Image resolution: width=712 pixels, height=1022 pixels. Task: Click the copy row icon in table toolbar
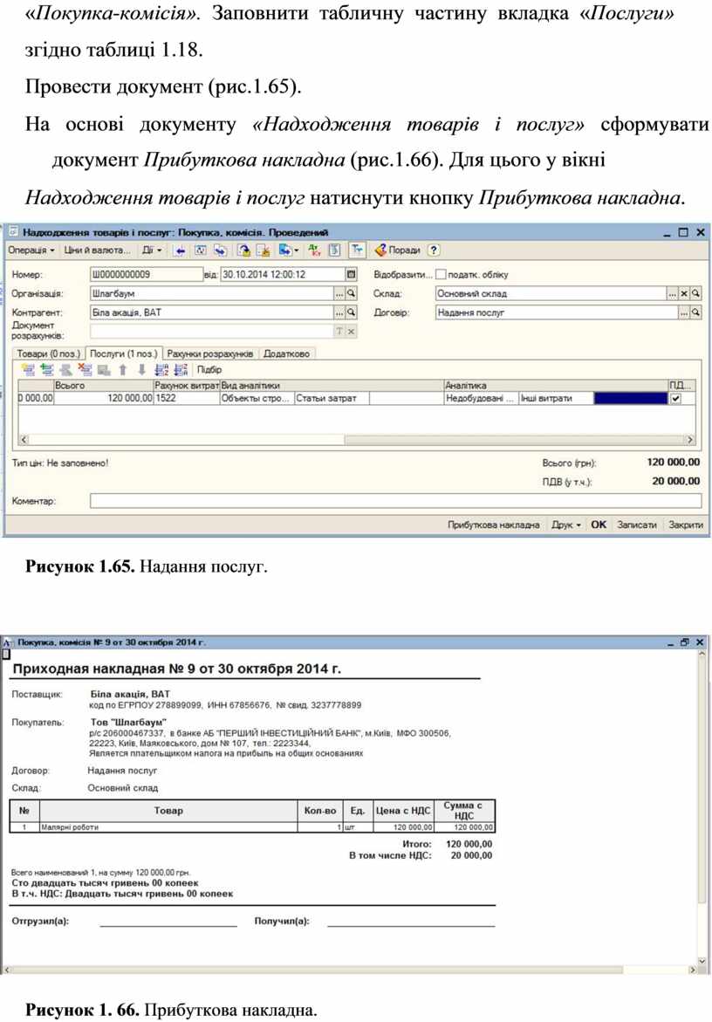47,369
